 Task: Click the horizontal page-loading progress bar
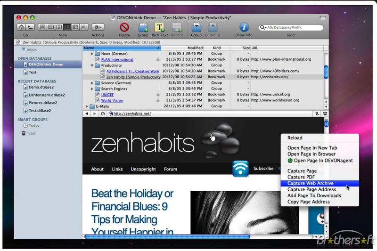(167, 237)
